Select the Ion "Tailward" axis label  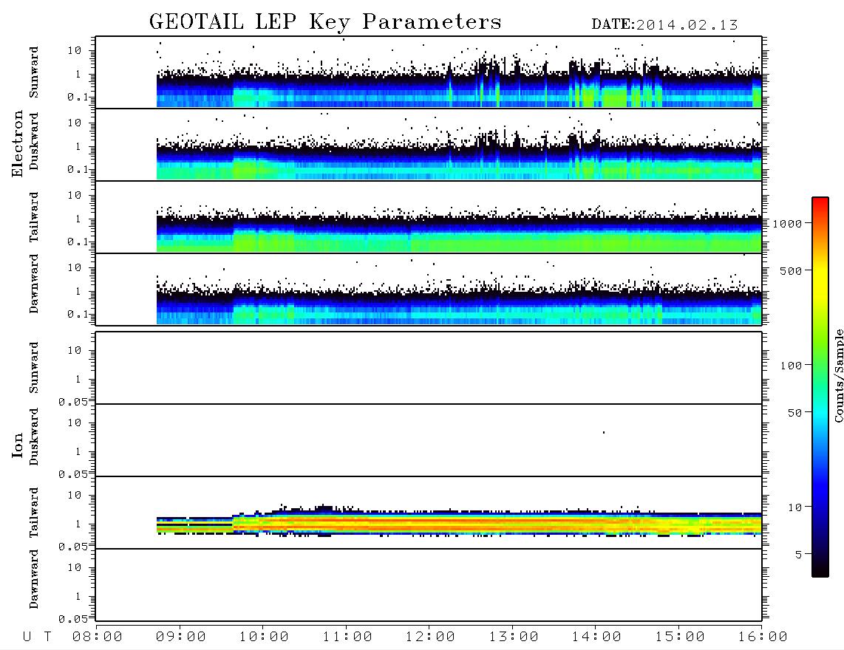point(34,513)
